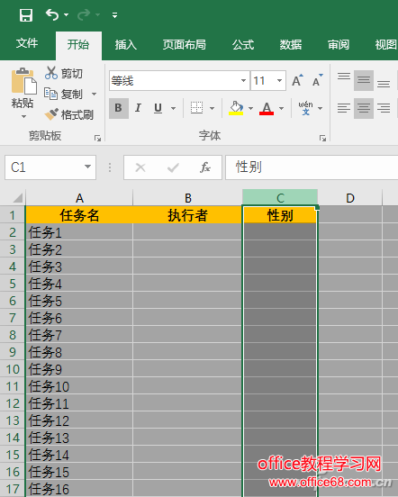The height and width of the screenshot is (497, 398).
Task: Switch to the 数据 tab
Action: [291, 45]
